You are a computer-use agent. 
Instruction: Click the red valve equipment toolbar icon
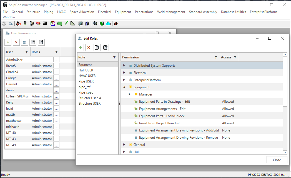pos(116,24)
